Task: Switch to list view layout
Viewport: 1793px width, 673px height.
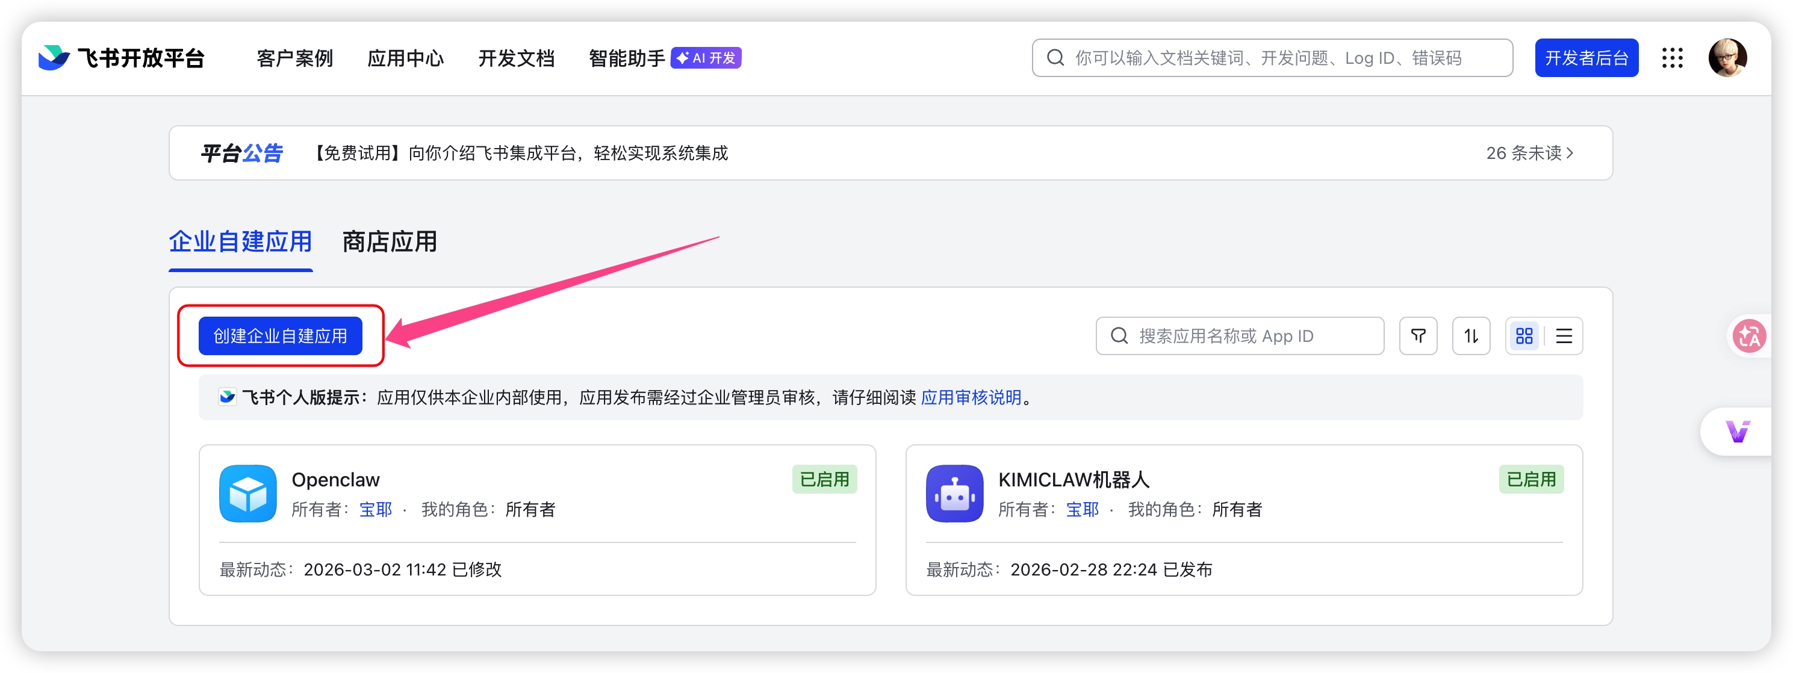Action: pyautogui.click(x=1564, y=336)
